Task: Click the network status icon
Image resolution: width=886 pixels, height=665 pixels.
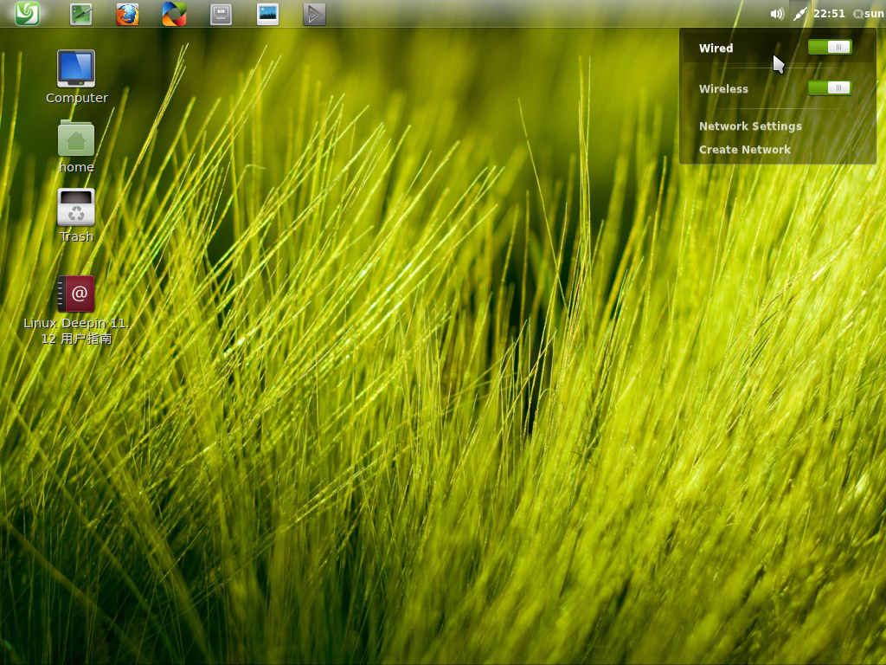Action: (x=799, y=13)
